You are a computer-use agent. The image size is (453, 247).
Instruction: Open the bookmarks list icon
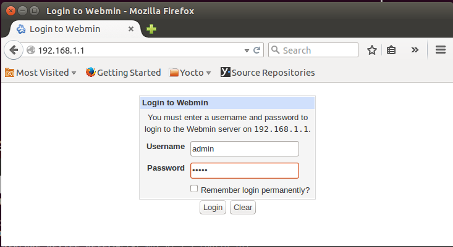coord(391,51)
